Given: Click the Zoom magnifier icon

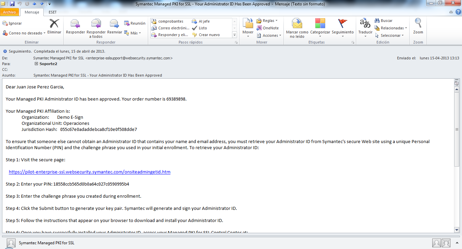Looking at the screenshot, I should (418, 24).
